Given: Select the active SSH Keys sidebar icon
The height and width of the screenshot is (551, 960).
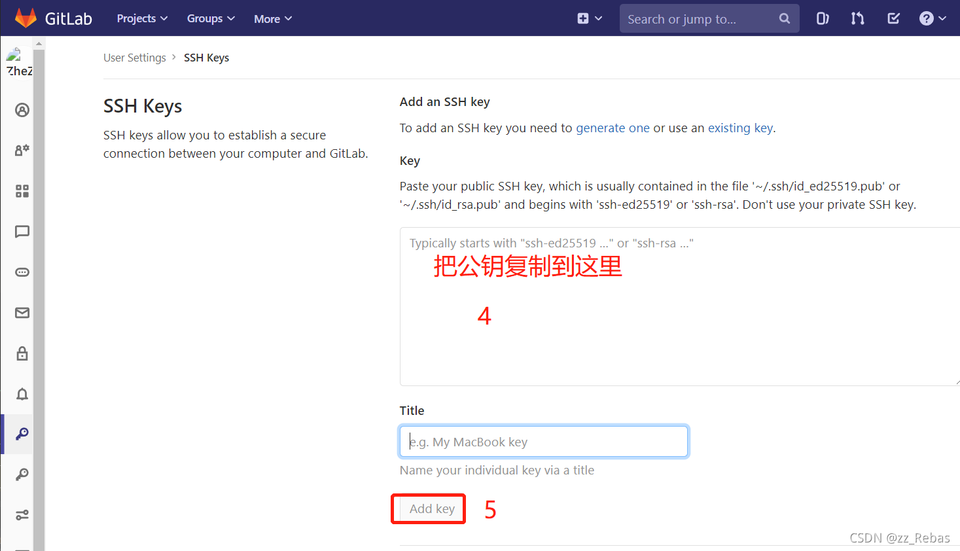Looking at the screenshot, I should coord(22,434).
